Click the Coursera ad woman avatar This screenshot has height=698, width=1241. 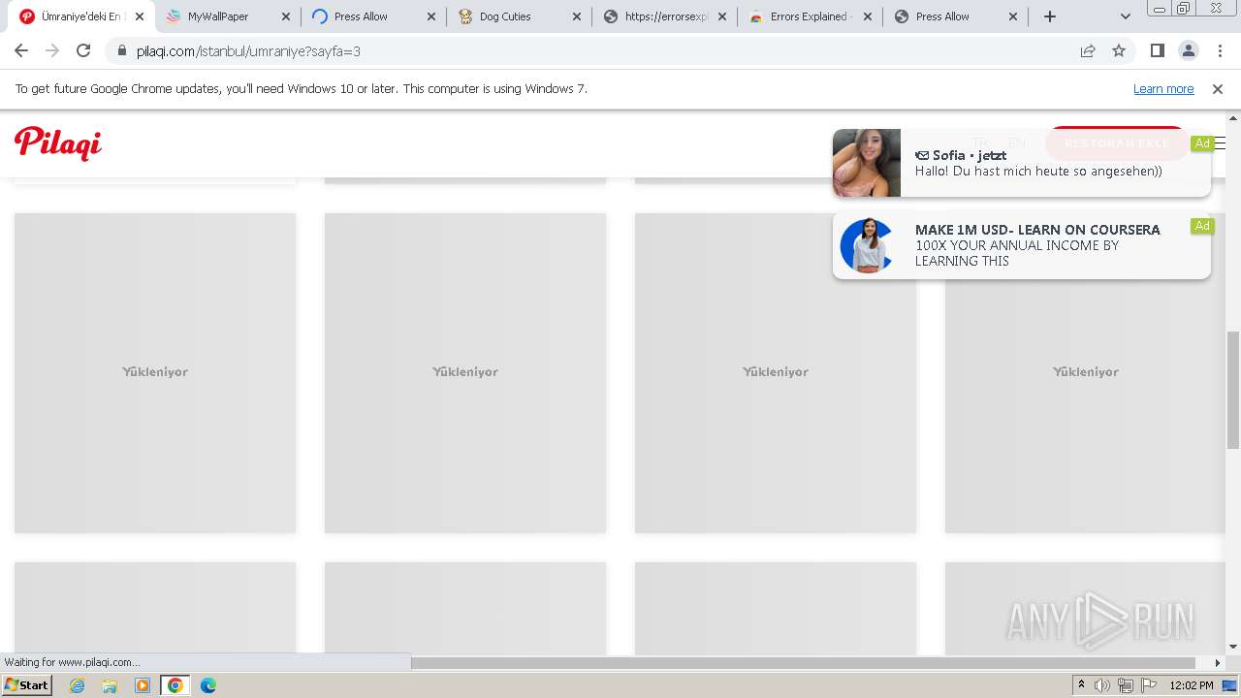[867, 245]
